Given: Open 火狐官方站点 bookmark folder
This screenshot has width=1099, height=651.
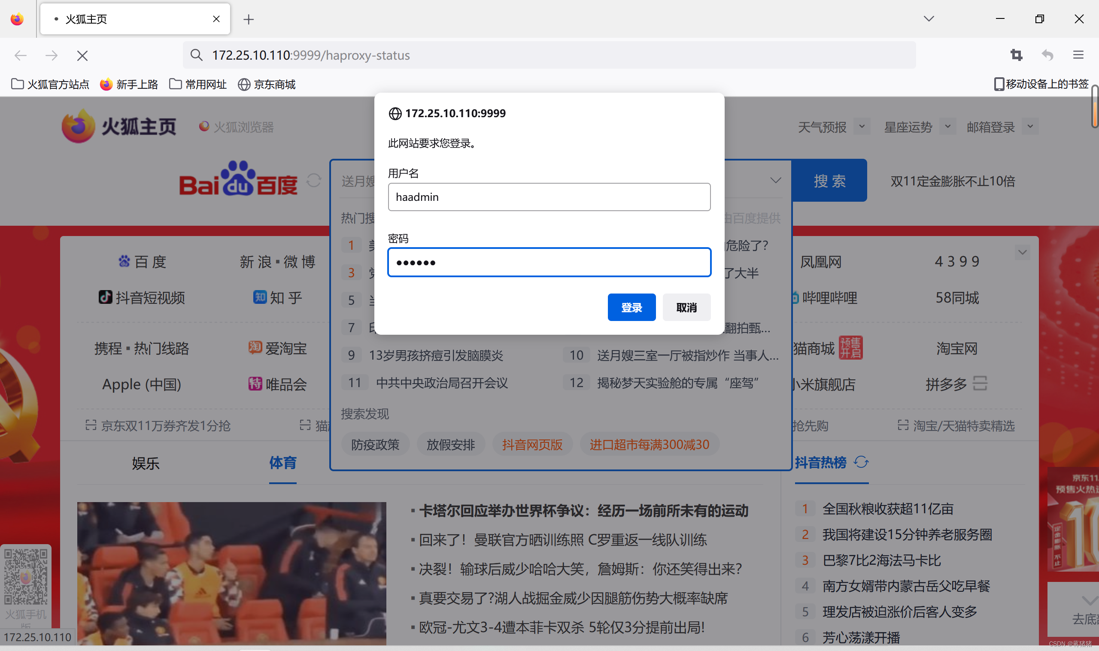Looking at the screenshot, I should (50, 84).
